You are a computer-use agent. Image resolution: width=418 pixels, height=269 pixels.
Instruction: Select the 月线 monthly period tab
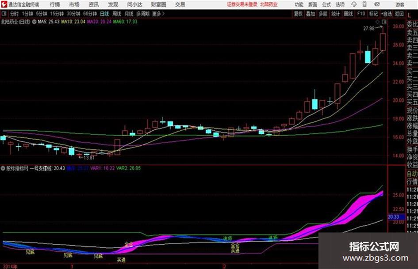[x=129, y=14]
